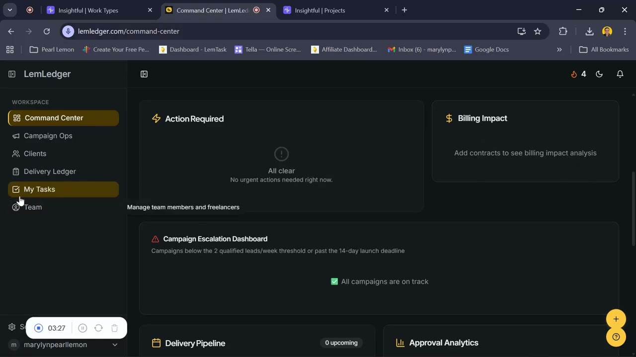
Task: Toggle sidebar panel icon in top header
Action: 144,74
